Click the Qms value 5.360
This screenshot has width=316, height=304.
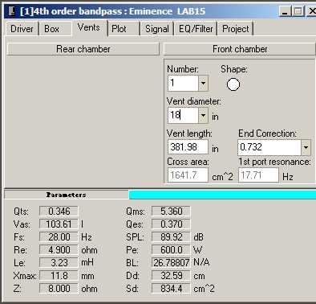tap(171, 212)
